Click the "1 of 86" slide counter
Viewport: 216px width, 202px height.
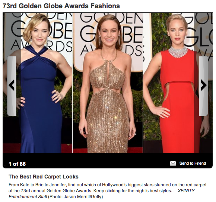point(17,164)
